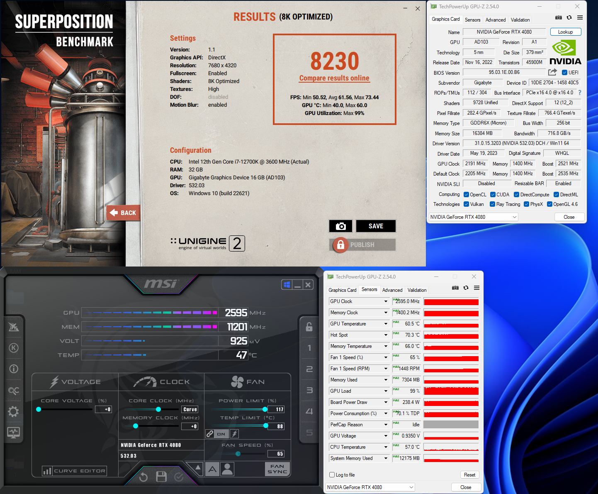Select Afterburner profile slot 3
The width and height of the screenshot is (598, 494).
tap(309, 390)
